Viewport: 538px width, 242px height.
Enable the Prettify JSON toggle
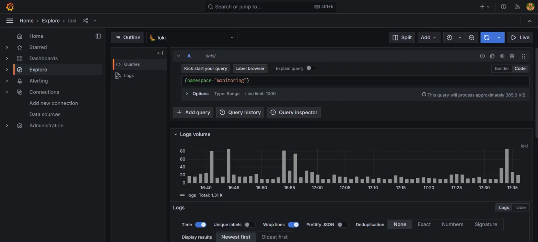(343, 225)
